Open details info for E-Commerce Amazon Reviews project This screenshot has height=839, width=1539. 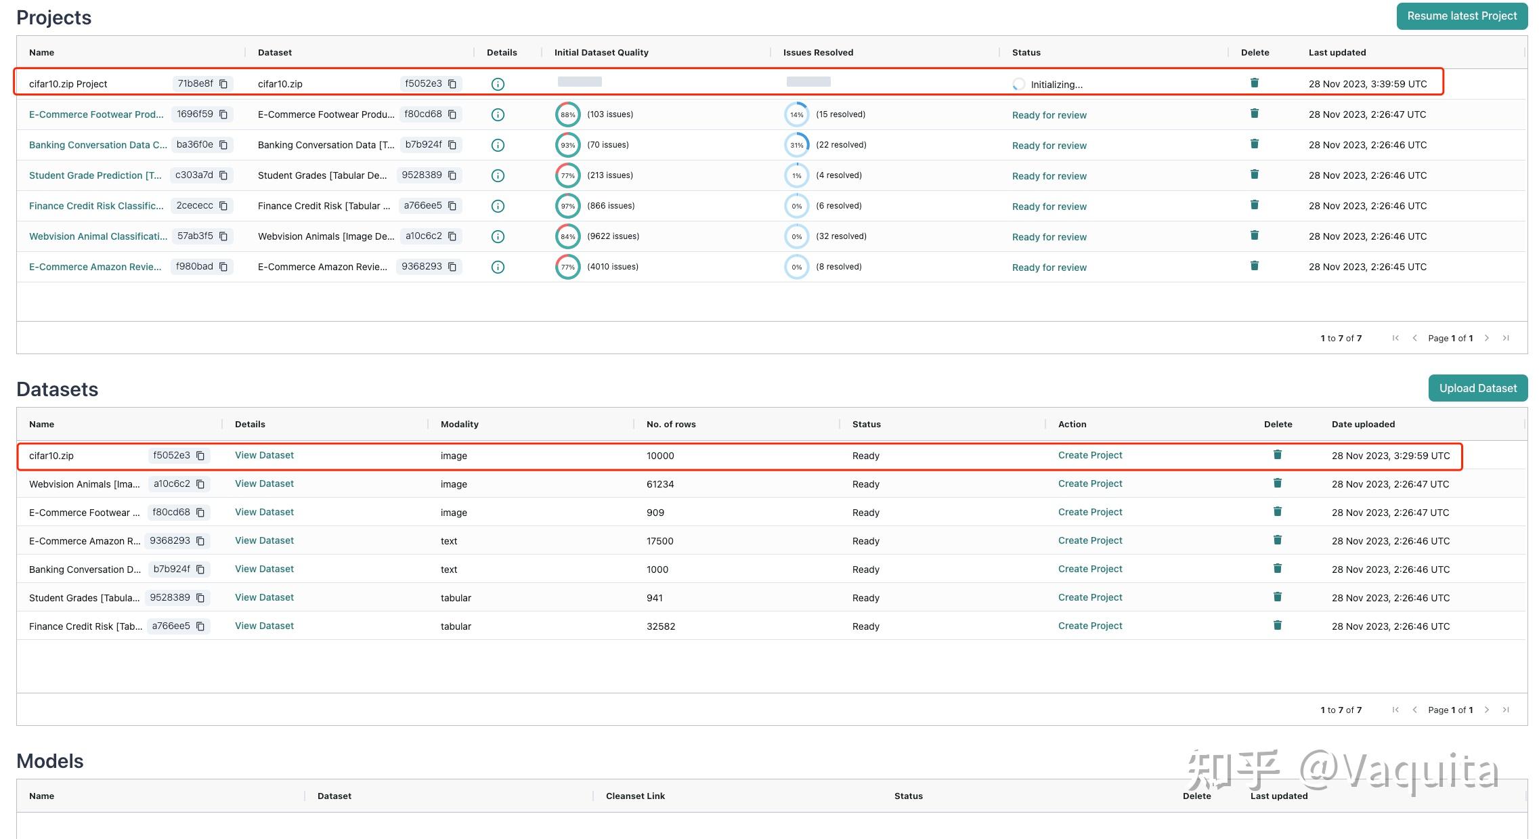point(498,267)
